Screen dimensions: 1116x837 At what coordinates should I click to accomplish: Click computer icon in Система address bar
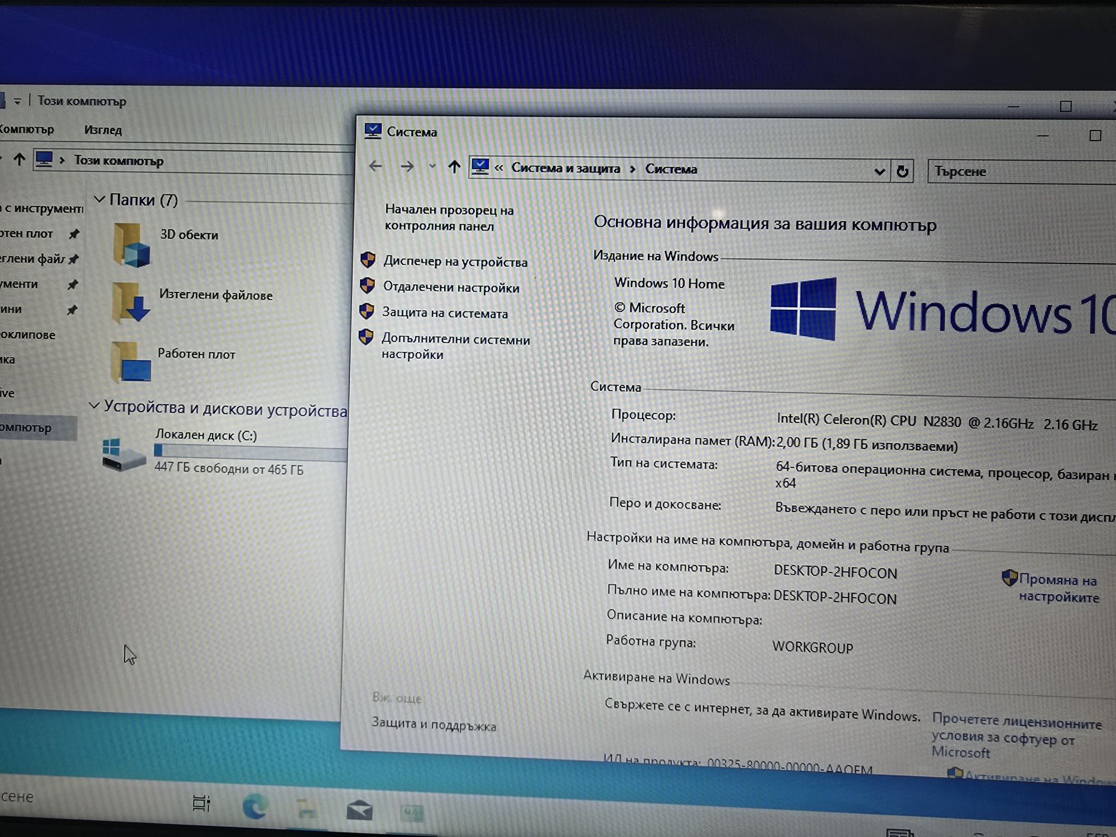point(480,166)
